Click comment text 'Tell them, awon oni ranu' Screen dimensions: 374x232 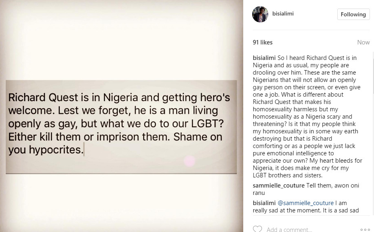point(306,189)
